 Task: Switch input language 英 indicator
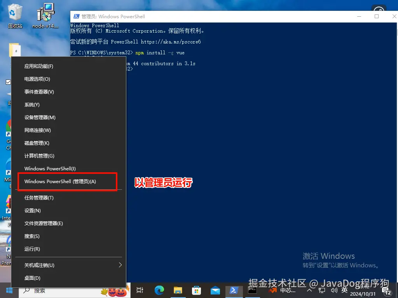(x=344, y=290)
